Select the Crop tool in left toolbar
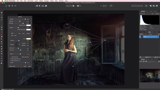This screenshot has width=160, height=90. pyautogui.click(x=1, y=17)
